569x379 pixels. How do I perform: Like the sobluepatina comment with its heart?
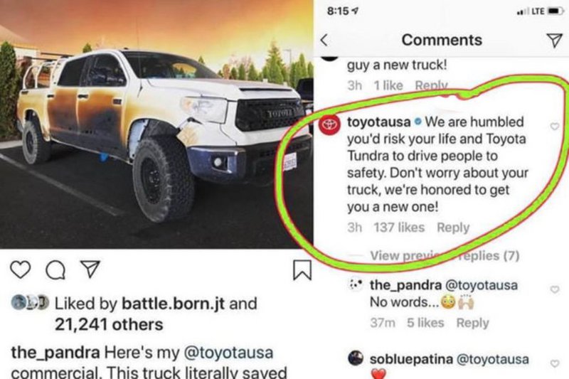point(555,363)
